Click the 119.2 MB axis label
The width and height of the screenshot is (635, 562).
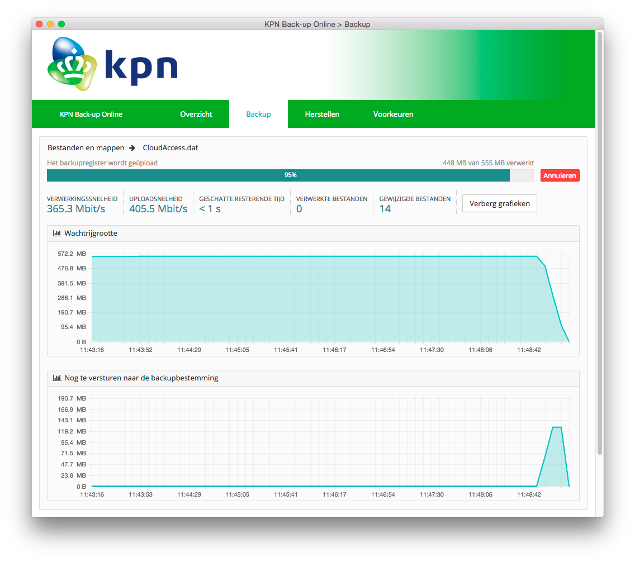(72, 431)
